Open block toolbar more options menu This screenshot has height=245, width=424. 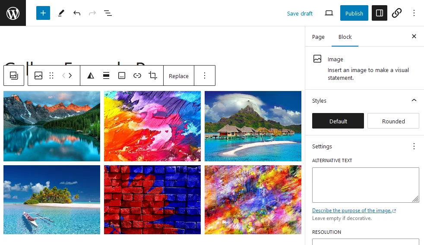[205, 75]
